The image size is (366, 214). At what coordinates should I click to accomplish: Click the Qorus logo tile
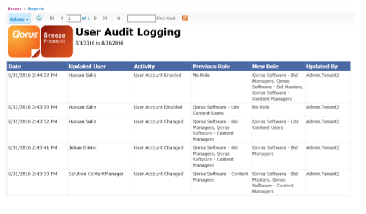pyautogui.click(x=24, y=42)
